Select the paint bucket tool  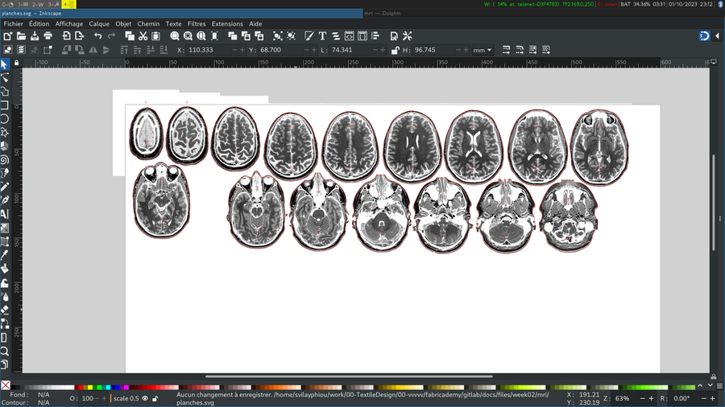(x=5, y=269)
